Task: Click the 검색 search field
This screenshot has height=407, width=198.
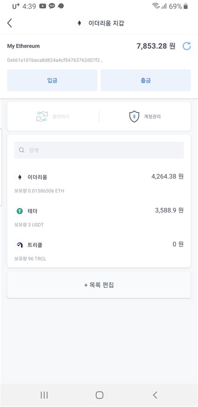Action: [99, 150]
